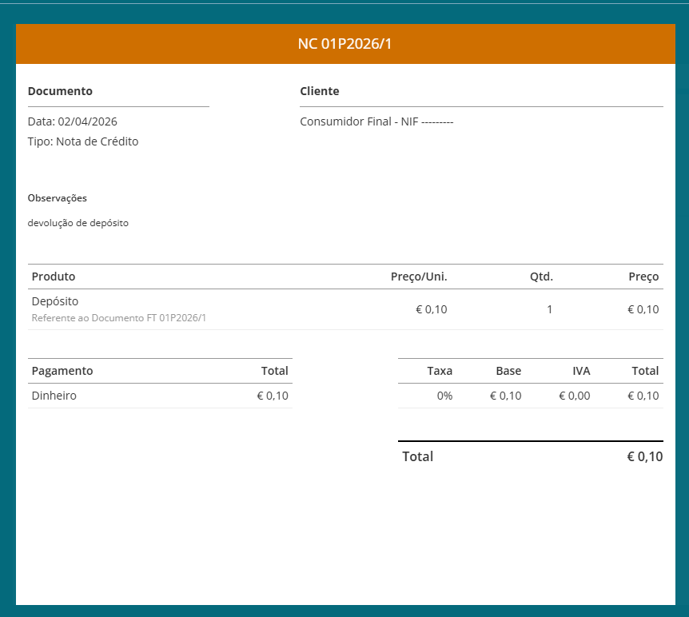Screen dimensions: 689x617
Task: Click the quantity value 1 in product row
Action: pos(549,309)
